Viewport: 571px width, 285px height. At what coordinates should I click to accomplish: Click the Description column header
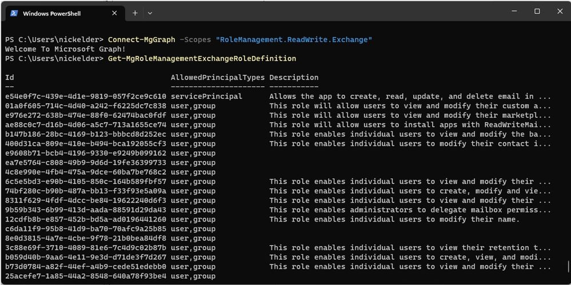(294, 78)
